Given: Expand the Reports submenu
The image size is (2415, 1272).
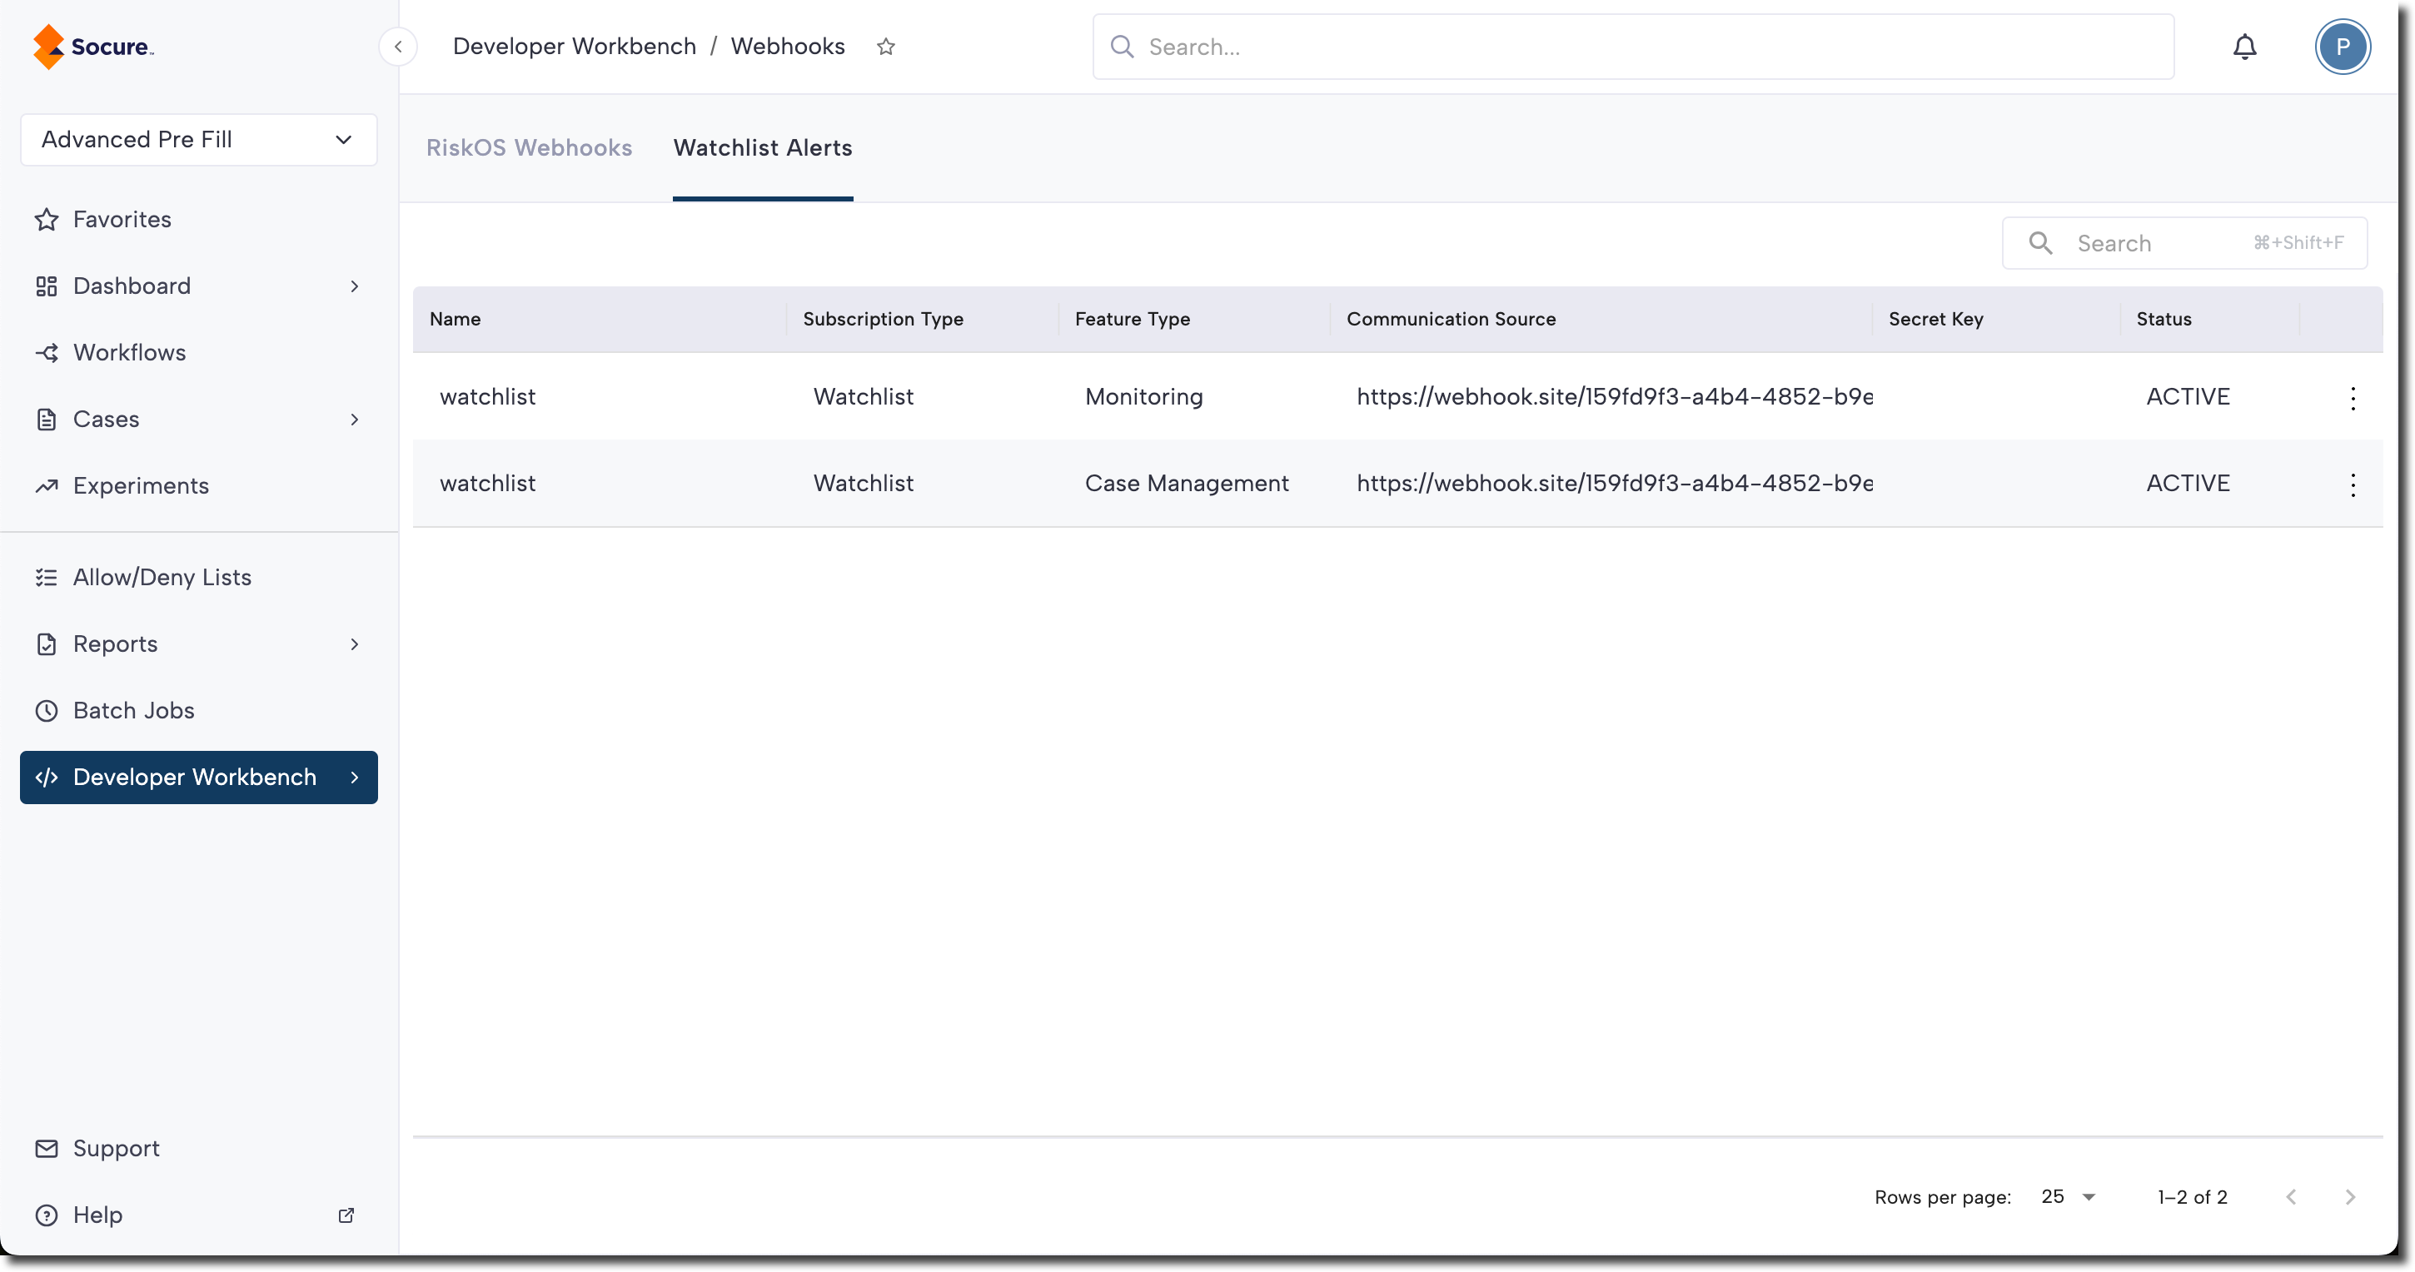Looking at the screenshot, I should (355, 644).
